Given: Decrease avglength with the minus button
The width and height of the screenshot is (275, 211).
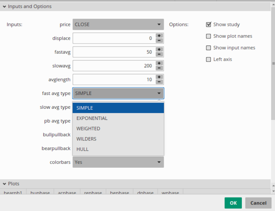Looking at the screenshot, I should [159, 82].
